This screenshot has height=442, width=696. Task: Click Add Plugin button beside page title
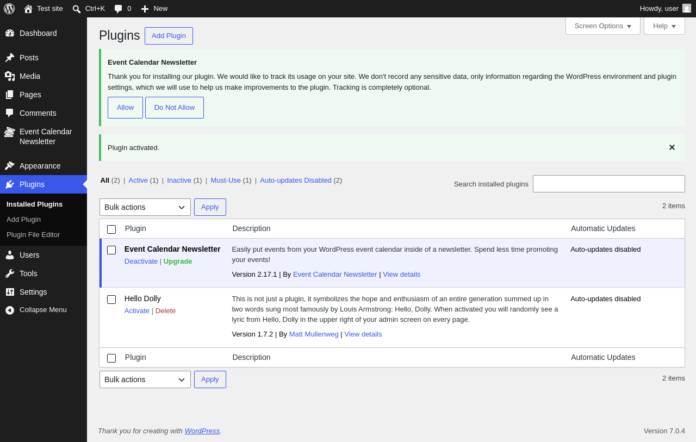[169, 36]
